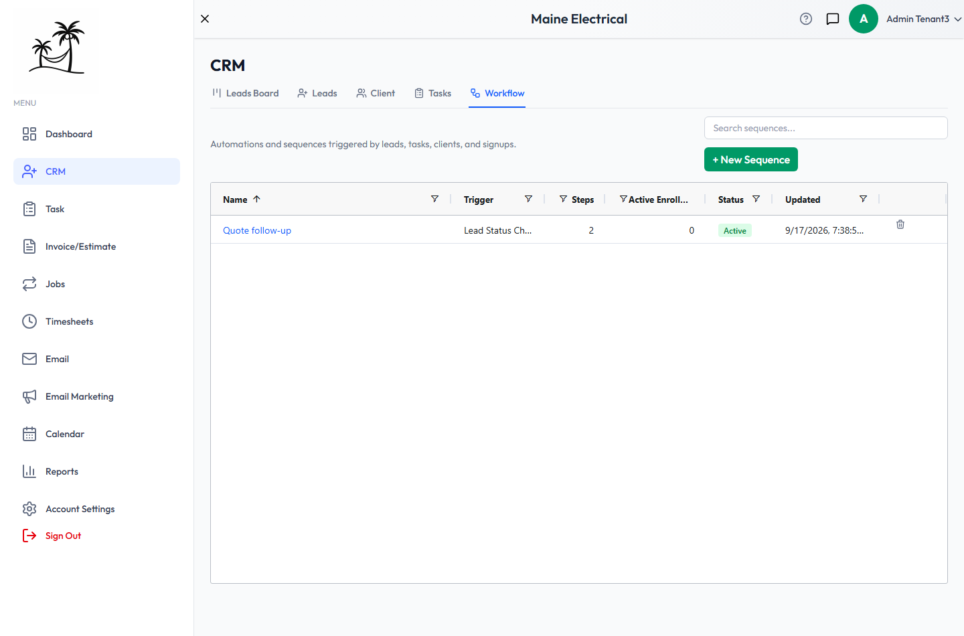Filter the Trigger column
Viewport: 964px width, 636px height.
(528, 199)
